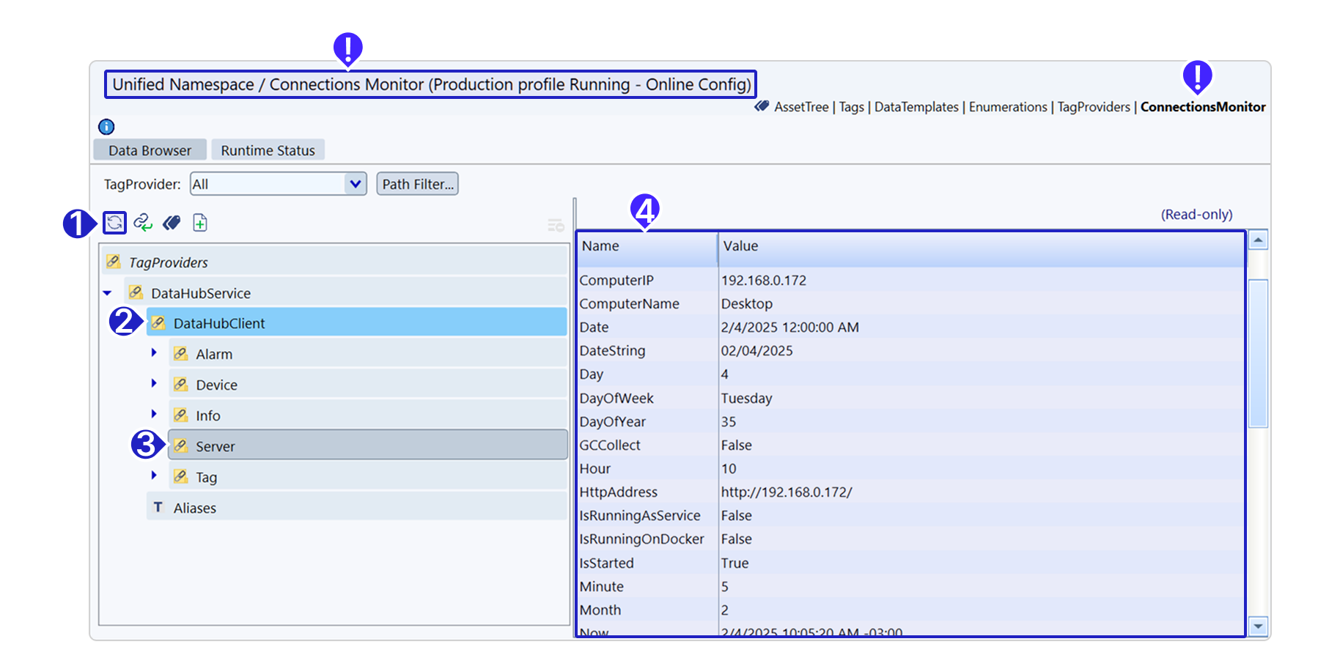The width and height of the screenshot is (1329, 669).
Task: Click the tags icon in the tree toolbar
Action: 172,222
